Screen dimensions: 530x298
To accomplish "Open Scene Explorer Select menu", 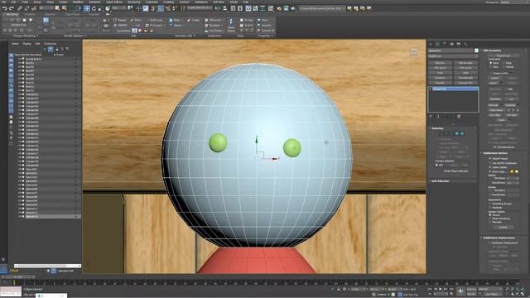I will coord(15,44).
